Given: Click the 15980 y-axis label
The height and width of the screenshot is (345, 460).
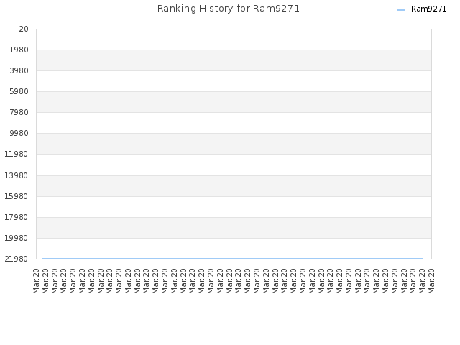Looking at the screenshot, I should pos(17,196).
